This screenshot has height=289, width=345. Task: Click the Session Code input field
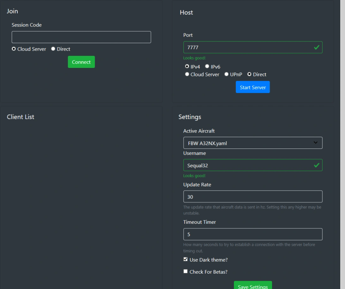(x=81, y=37)
